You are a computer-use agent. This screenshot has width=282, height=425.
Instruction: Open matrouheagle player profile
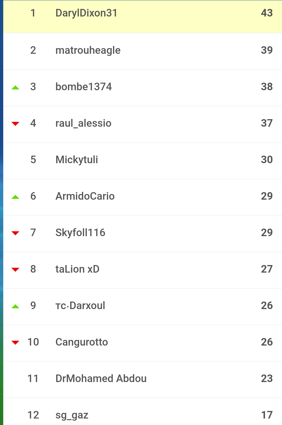click(88, 51)
